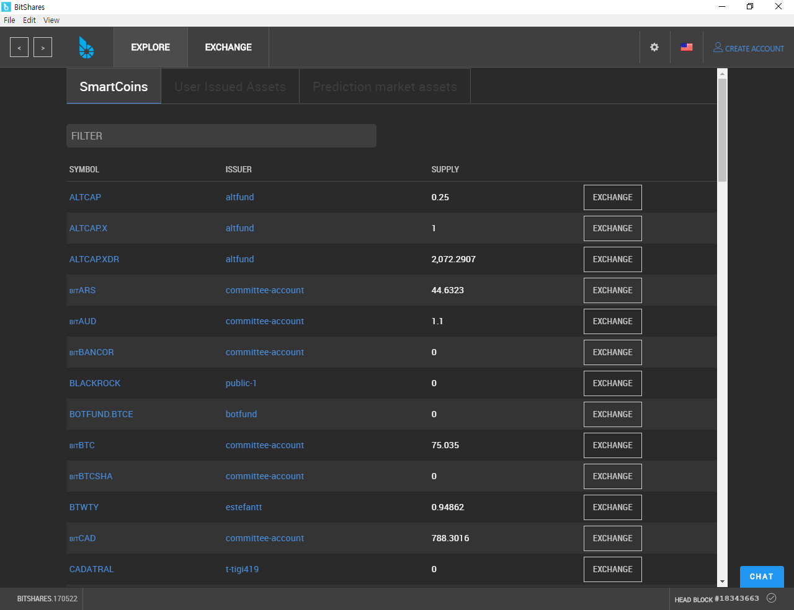Viewport: 794px width, 610px height.
Task: Click EXCHANGE button in bitBTC row
Action: coord(613,445)
